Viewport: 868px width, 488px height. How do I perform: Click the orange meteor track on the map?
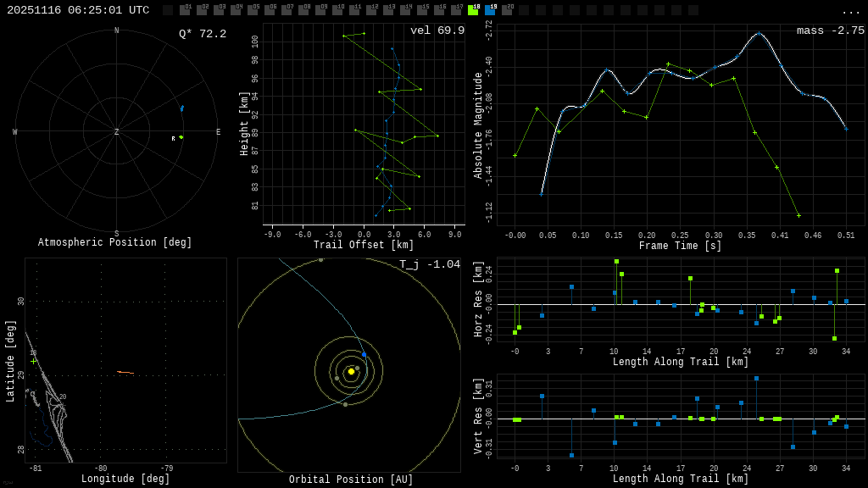click(125, 372)
